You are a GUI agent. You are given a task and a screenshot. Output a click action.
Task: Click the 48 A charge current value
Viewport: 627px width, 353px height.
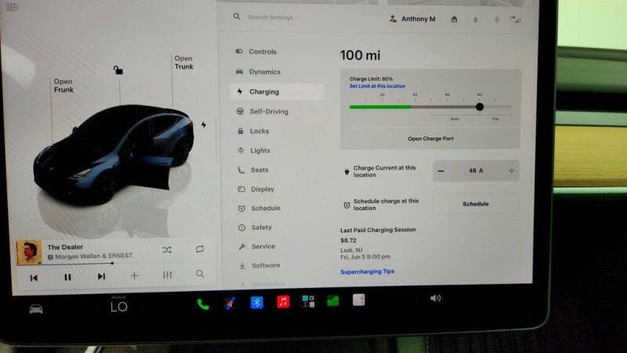point(476,170)
